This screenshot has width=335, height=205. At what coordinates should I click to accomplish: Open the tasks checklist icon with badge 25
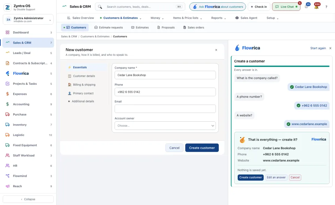pyautogui.click(x=306, y=7)
